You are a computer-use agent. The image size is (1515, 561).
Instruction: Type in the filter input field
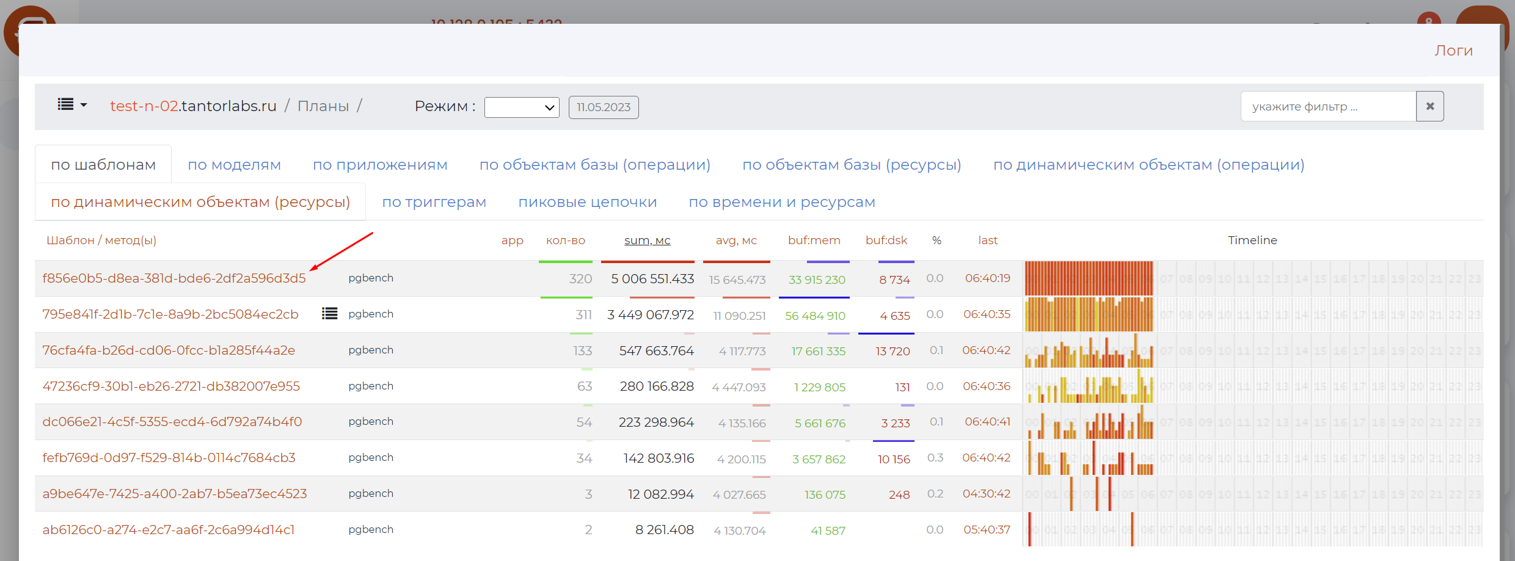[1328, 106]
